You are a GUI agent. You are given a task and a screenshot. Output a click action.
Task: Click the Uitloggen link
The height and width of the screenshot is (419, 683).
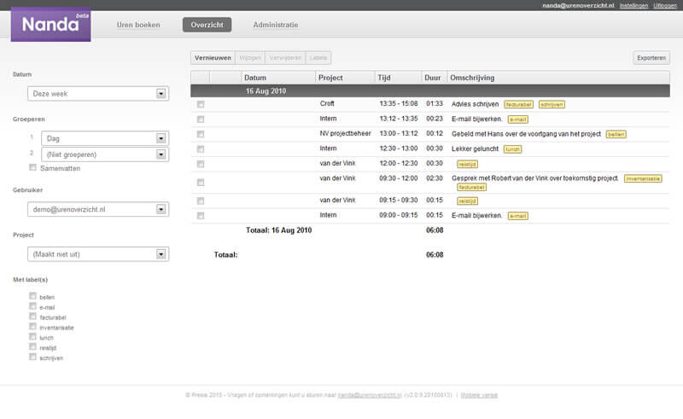point(665,5)
